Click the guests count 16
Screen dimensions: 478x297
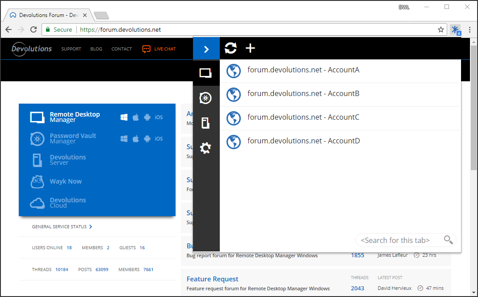pyautogui.click(x=143, y=248)
